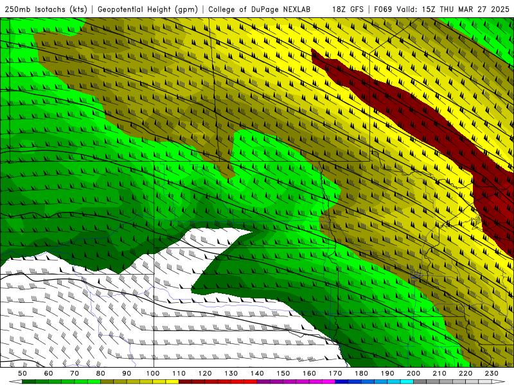
Task: Click the 150 kts legend label
Action: pos(283,373)
